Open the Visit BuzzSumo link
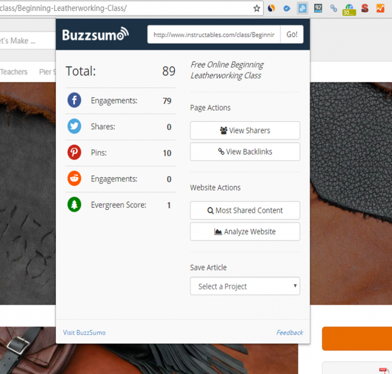392x374 pixels. click(84, 333)
